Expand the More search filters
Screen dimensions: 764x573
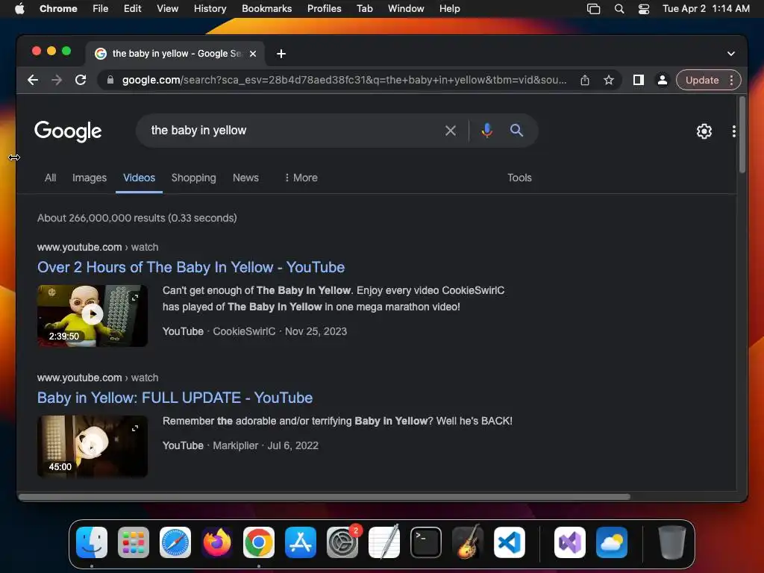click(301, 178)
